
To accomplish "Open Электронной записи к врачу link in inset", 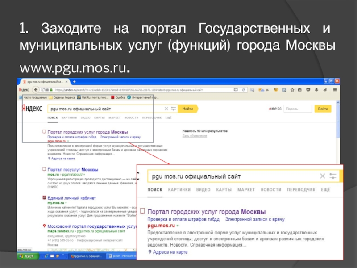I will (254, 220).
